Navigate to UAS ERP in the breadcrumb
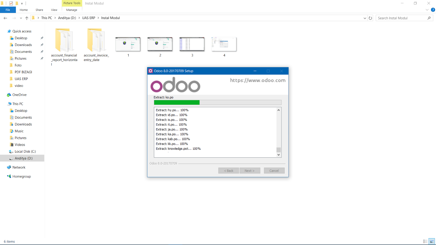The height and width of the screenshot is (245, 436). pyautogui.click(x=89, y=18)
